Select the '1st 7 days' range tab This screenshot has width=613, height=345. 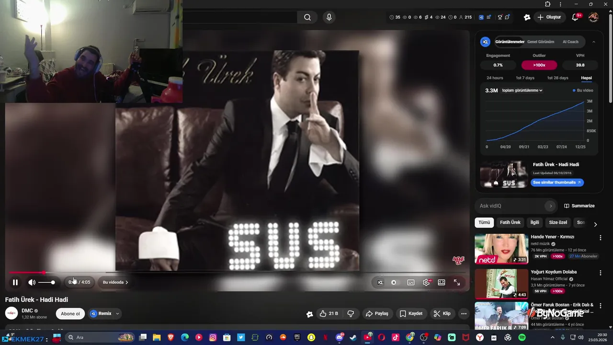tap(525, 78)
